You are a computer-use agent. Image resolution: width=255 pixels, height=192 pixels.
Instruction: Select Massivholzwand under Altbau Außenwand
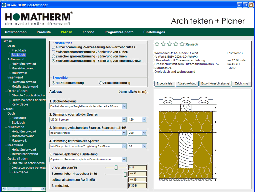tap(23, 68)
